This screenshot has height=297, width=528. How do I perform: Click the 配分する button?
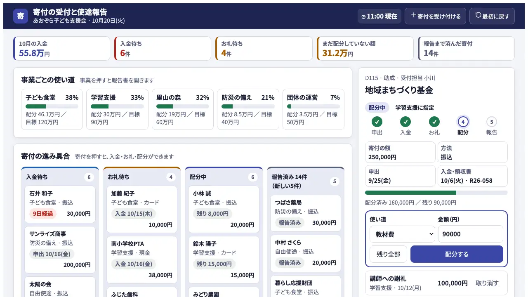(x=457, y=254)
